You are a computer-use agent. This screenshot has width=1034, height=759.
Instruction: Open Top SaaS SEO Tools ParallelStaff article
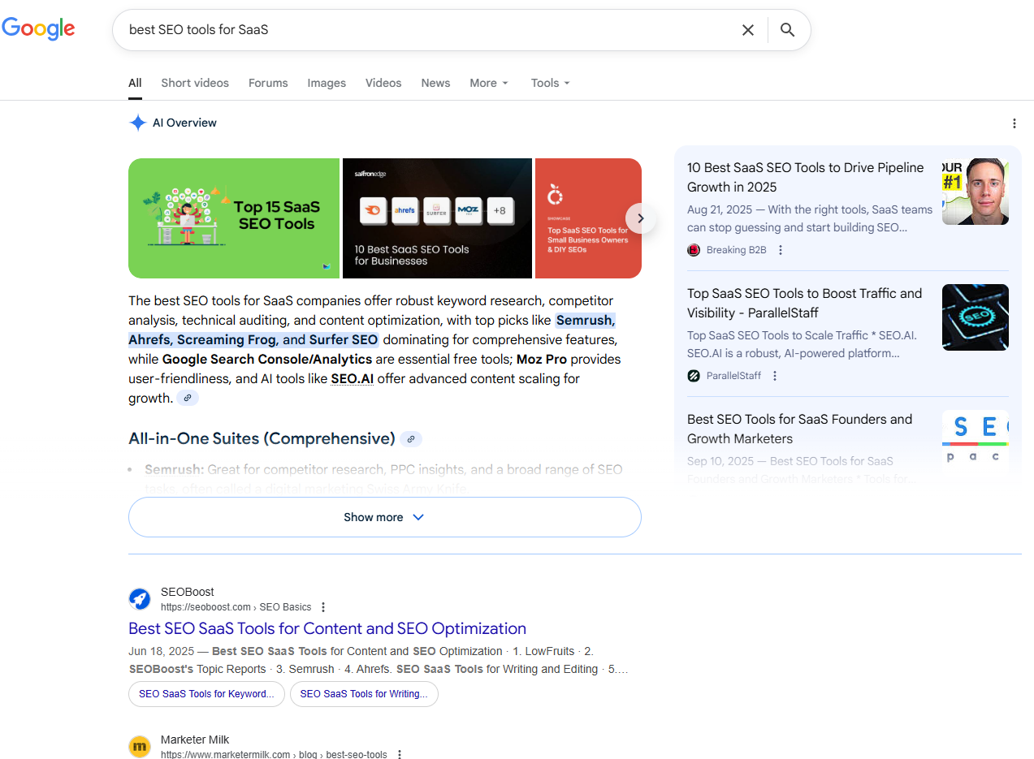805,303
